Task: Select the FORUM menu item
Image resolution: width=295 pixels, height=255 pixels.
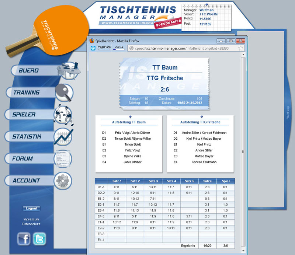Action: [x=22, y=158]
